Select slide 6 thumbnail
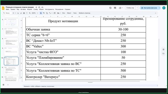168x94 pixels. pos(11,22)
